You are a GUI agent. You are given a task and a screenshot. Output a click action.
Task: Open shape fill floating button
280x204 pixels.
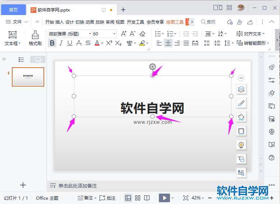(x=241, y=117)
